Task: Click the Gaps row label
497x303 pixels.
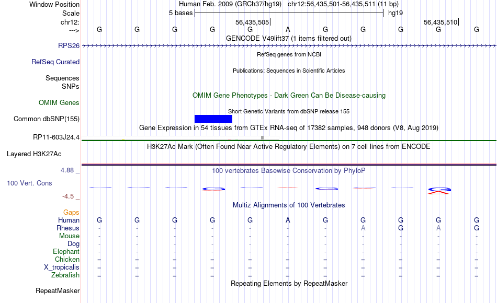Action: (71, 212)
